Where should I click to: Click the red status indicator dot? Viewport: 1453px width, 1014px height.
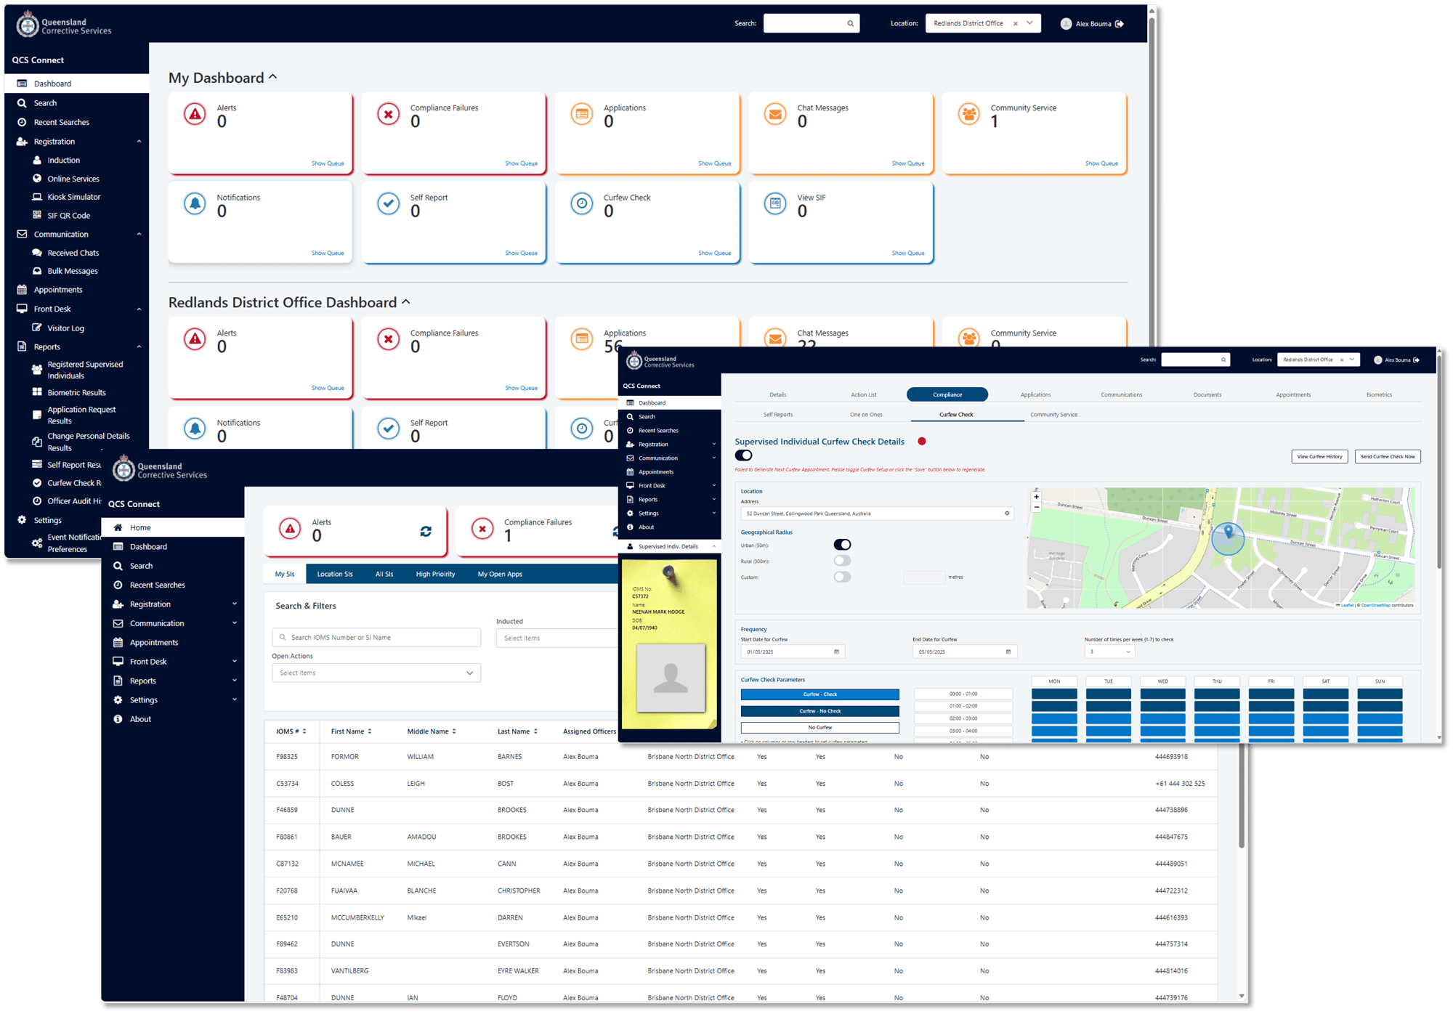coord(922,441)
